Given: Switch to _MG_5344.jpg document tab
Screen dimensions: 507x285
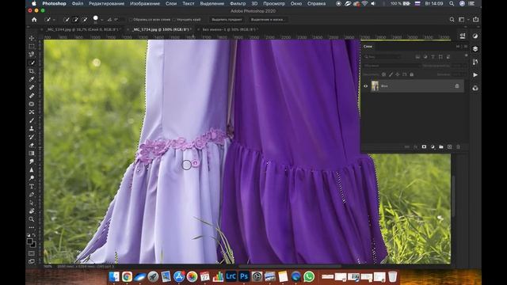Looking at the screenshot, I should 82,29.
